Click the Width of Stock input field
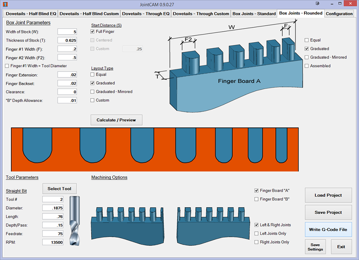The width and height of the screenshot is (359, 260). click(67, 32)
